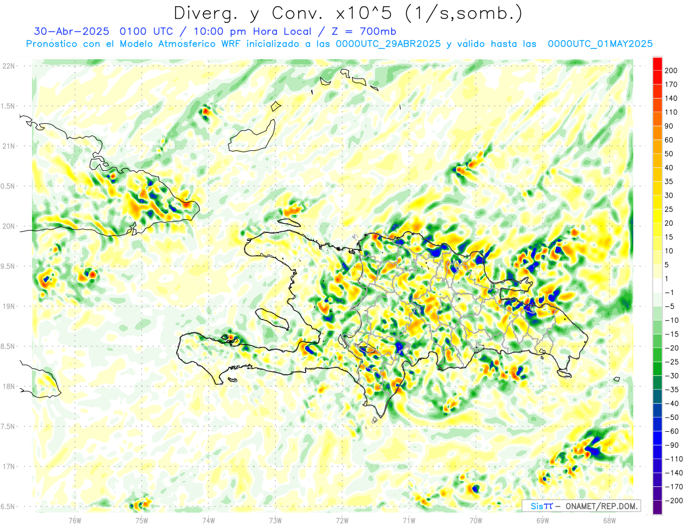Click the 18N latitude label
The image size is (684, 528).
tap(9, 386)
